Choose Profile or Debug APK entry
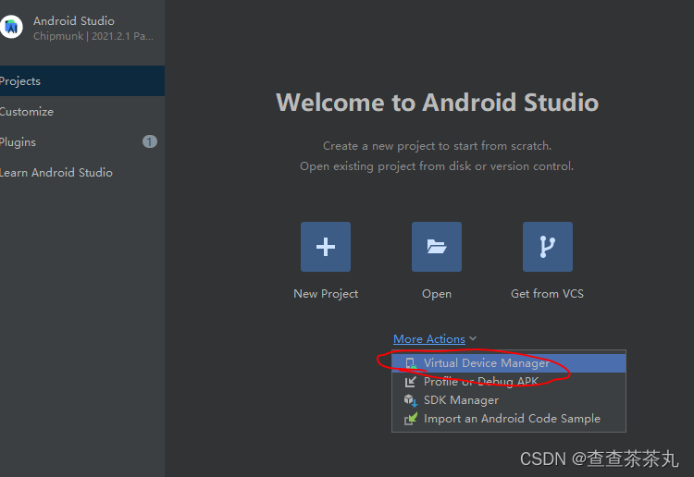This screenshot has width=694, height=477. [509, 382]
